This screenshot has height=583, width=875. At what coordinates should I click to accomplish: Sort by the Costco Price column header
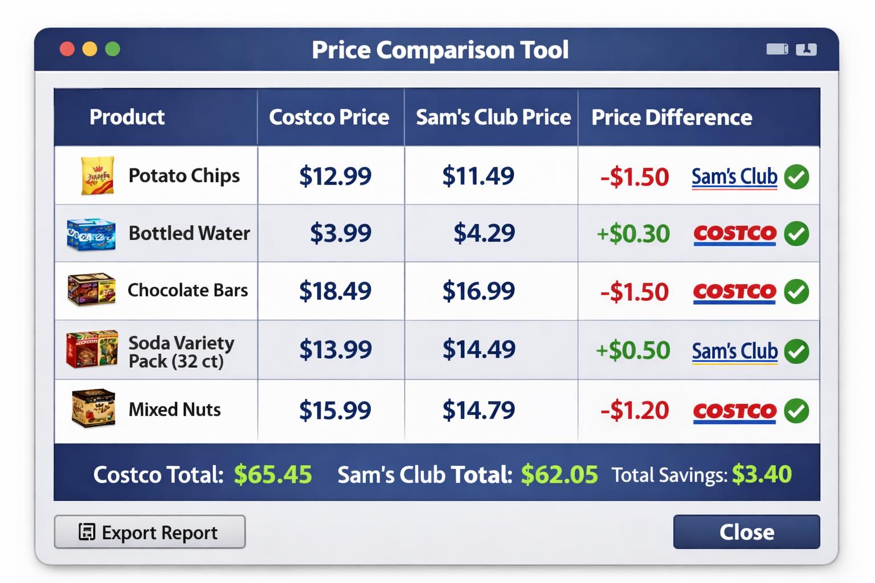[329, 117]
